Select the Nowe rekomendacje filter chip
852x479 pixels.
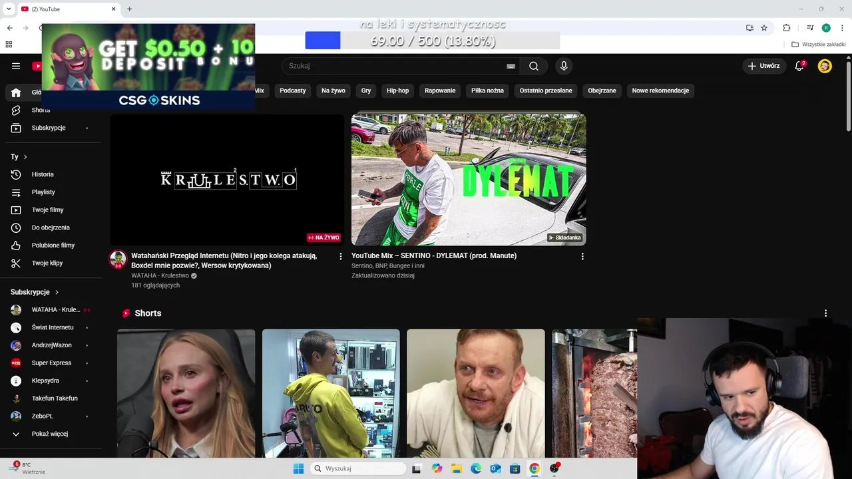(x=660, y=90)
